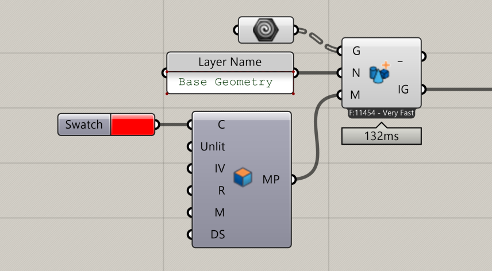492x271 pixels.
Task: Click the G input on bake component
Action: (x=356, y=51)
